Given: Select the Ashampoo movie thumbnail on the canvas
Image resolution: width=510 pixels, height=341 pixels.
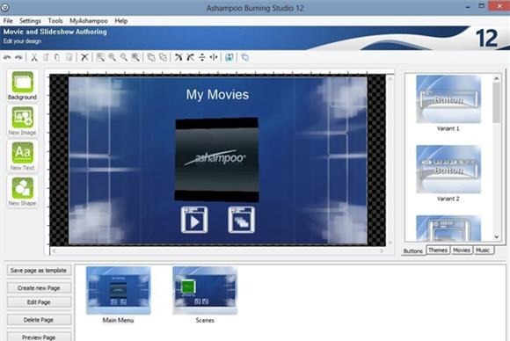Looking at the screenshot, I should pyautogui.click(x=217, y=160).
